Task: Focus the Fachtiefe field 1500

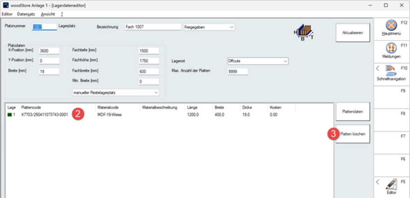Action: tap(149, 51)
